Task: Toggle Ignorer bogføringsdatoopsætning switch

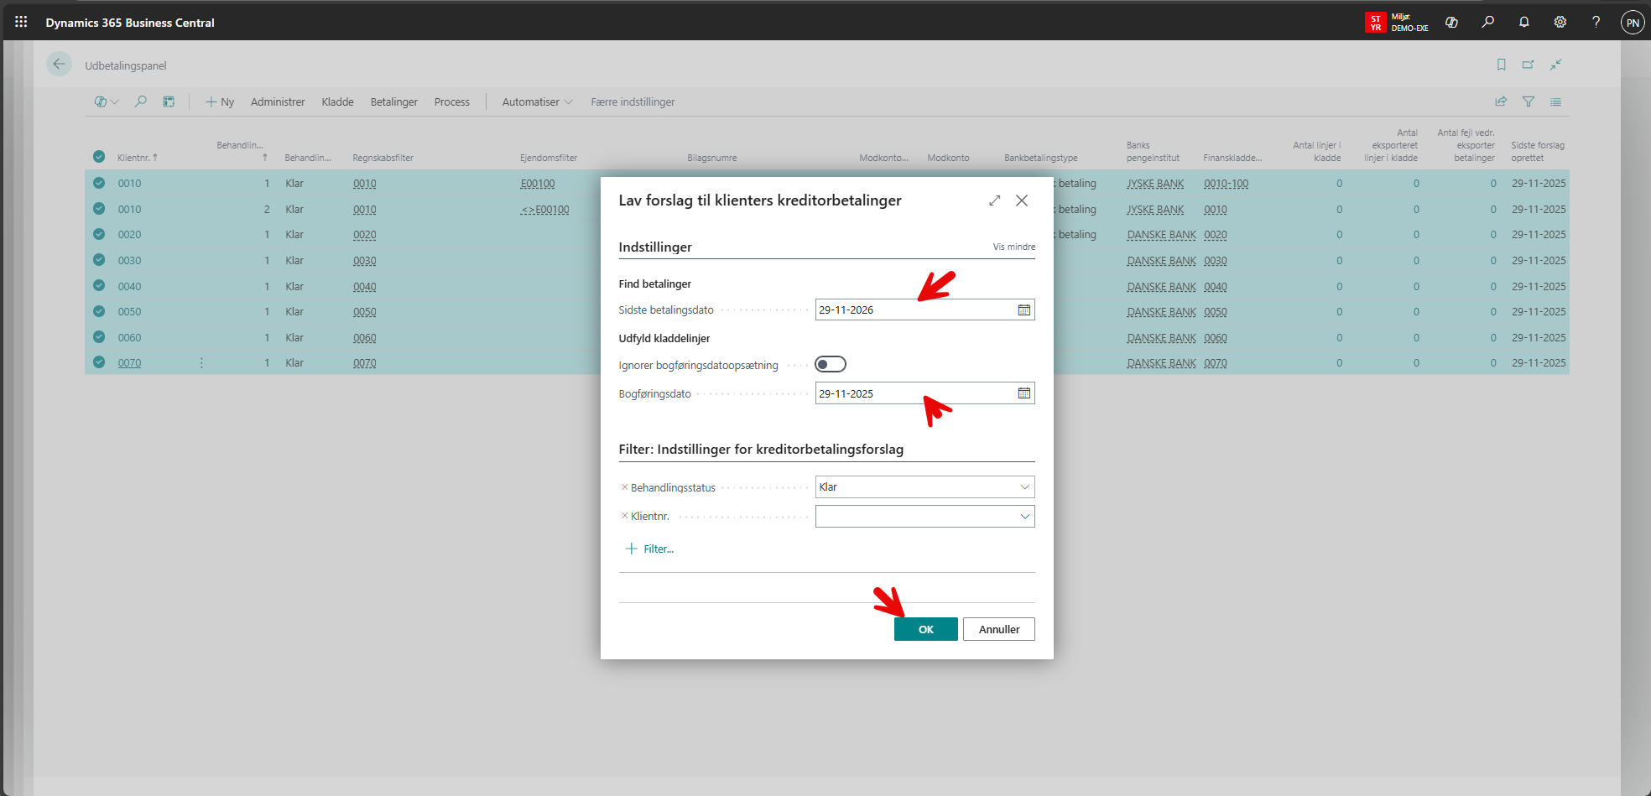Action: point(831,364)
